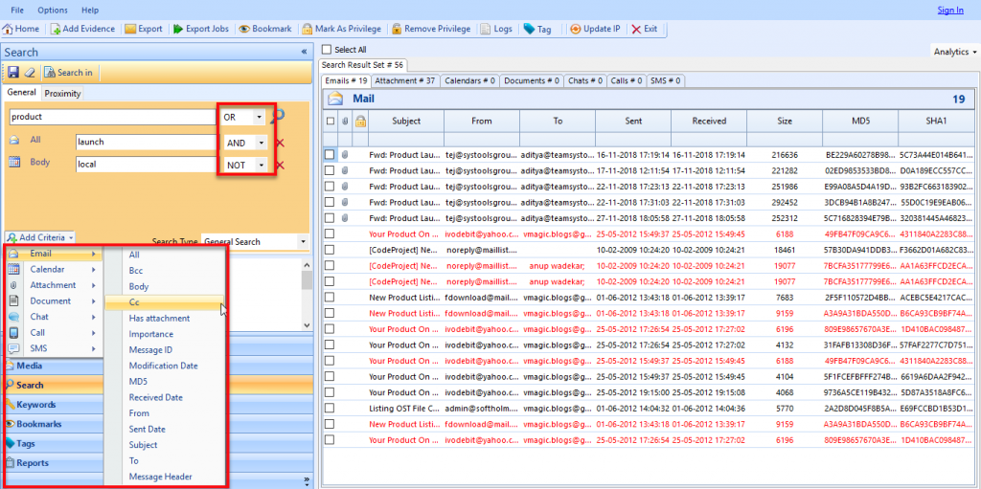The height and width of the screenshot is (489, 981).
Task: Click the Home toolbar icon
Action: click(x=21, y=29)
